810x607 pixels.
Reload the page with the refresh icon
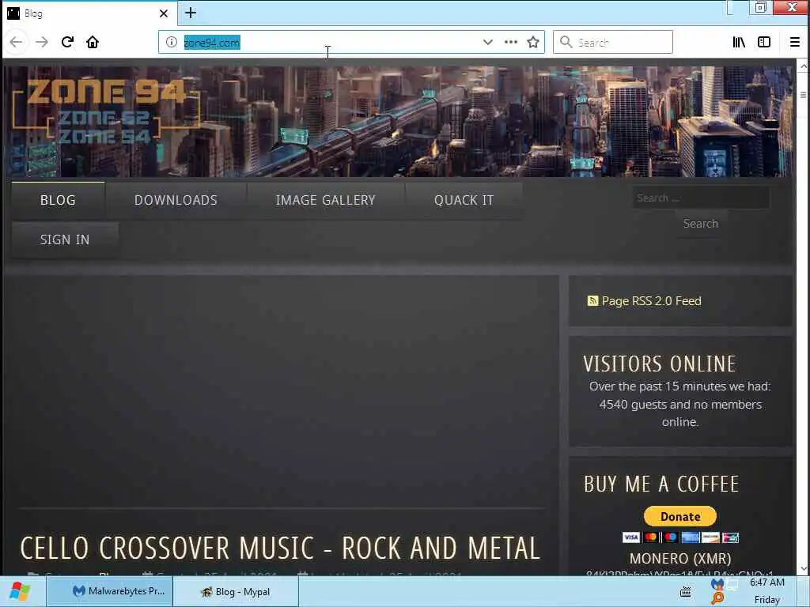click(x=67, y=43)
